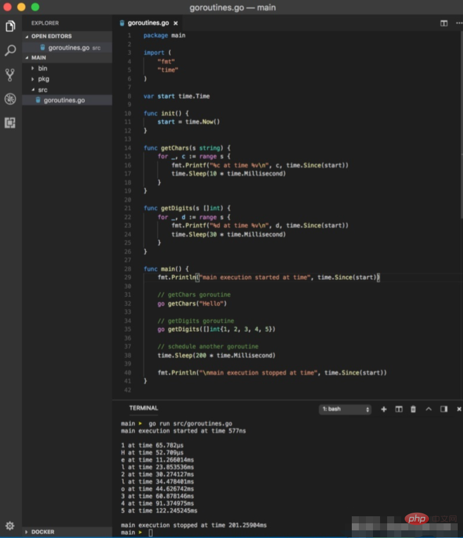Add a new terminal with plus icon

384,409
